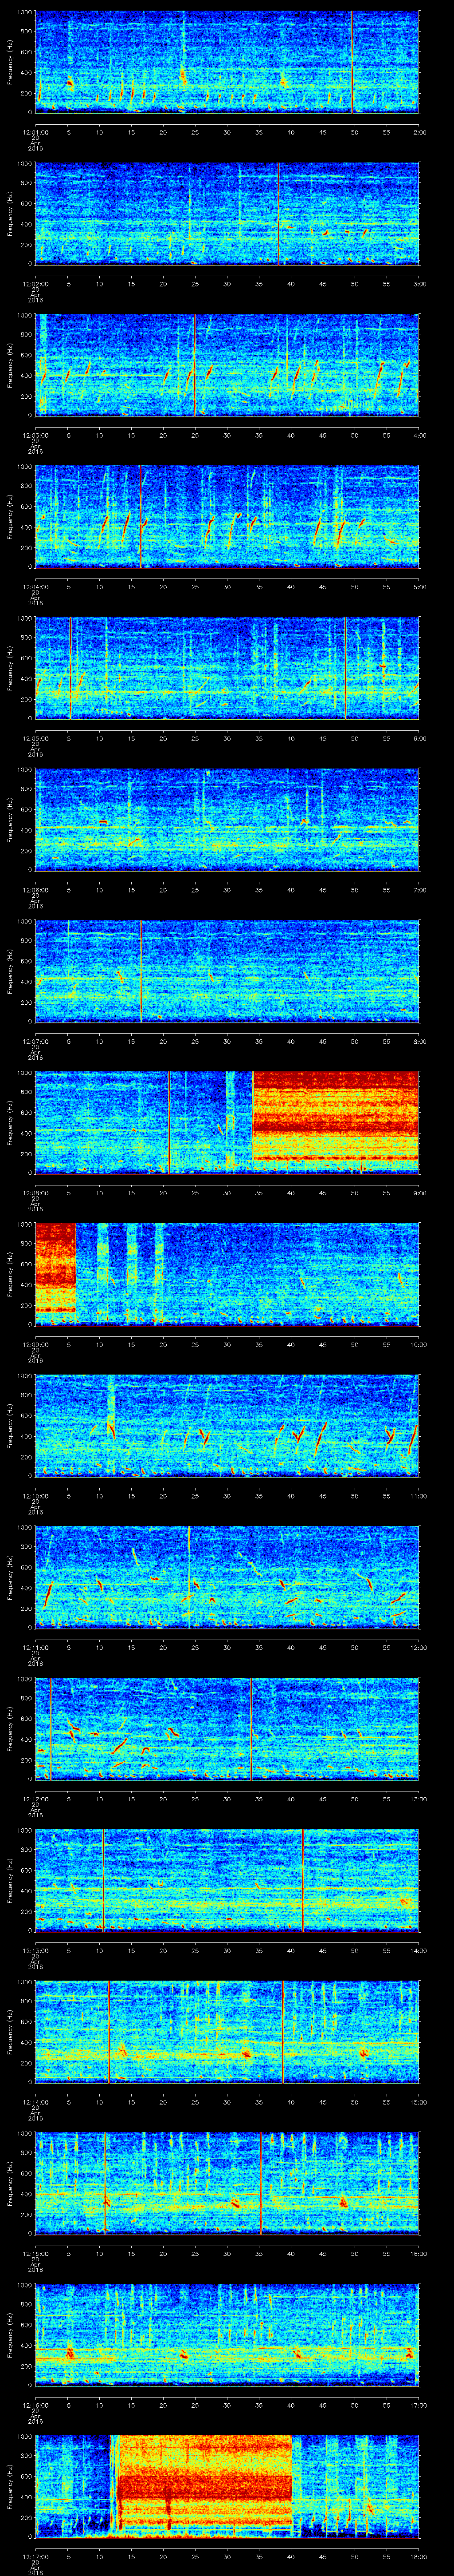Select the spectrogram panel beginning at 12:10:00

coord(227,1425)
